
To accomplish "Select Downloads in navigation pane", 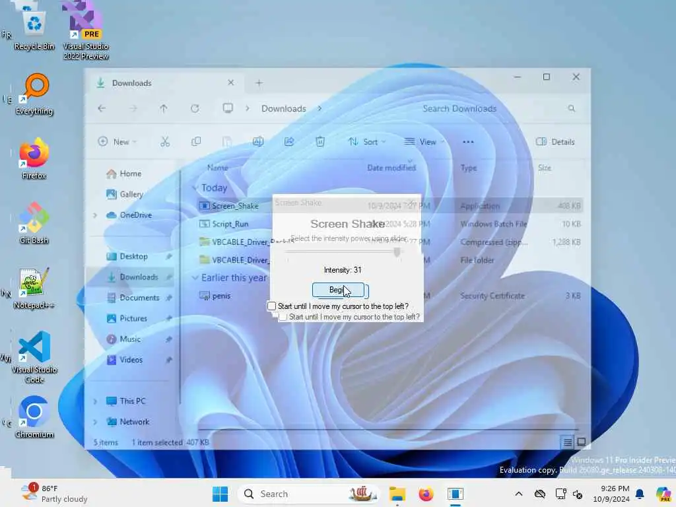I will [132, 277].
